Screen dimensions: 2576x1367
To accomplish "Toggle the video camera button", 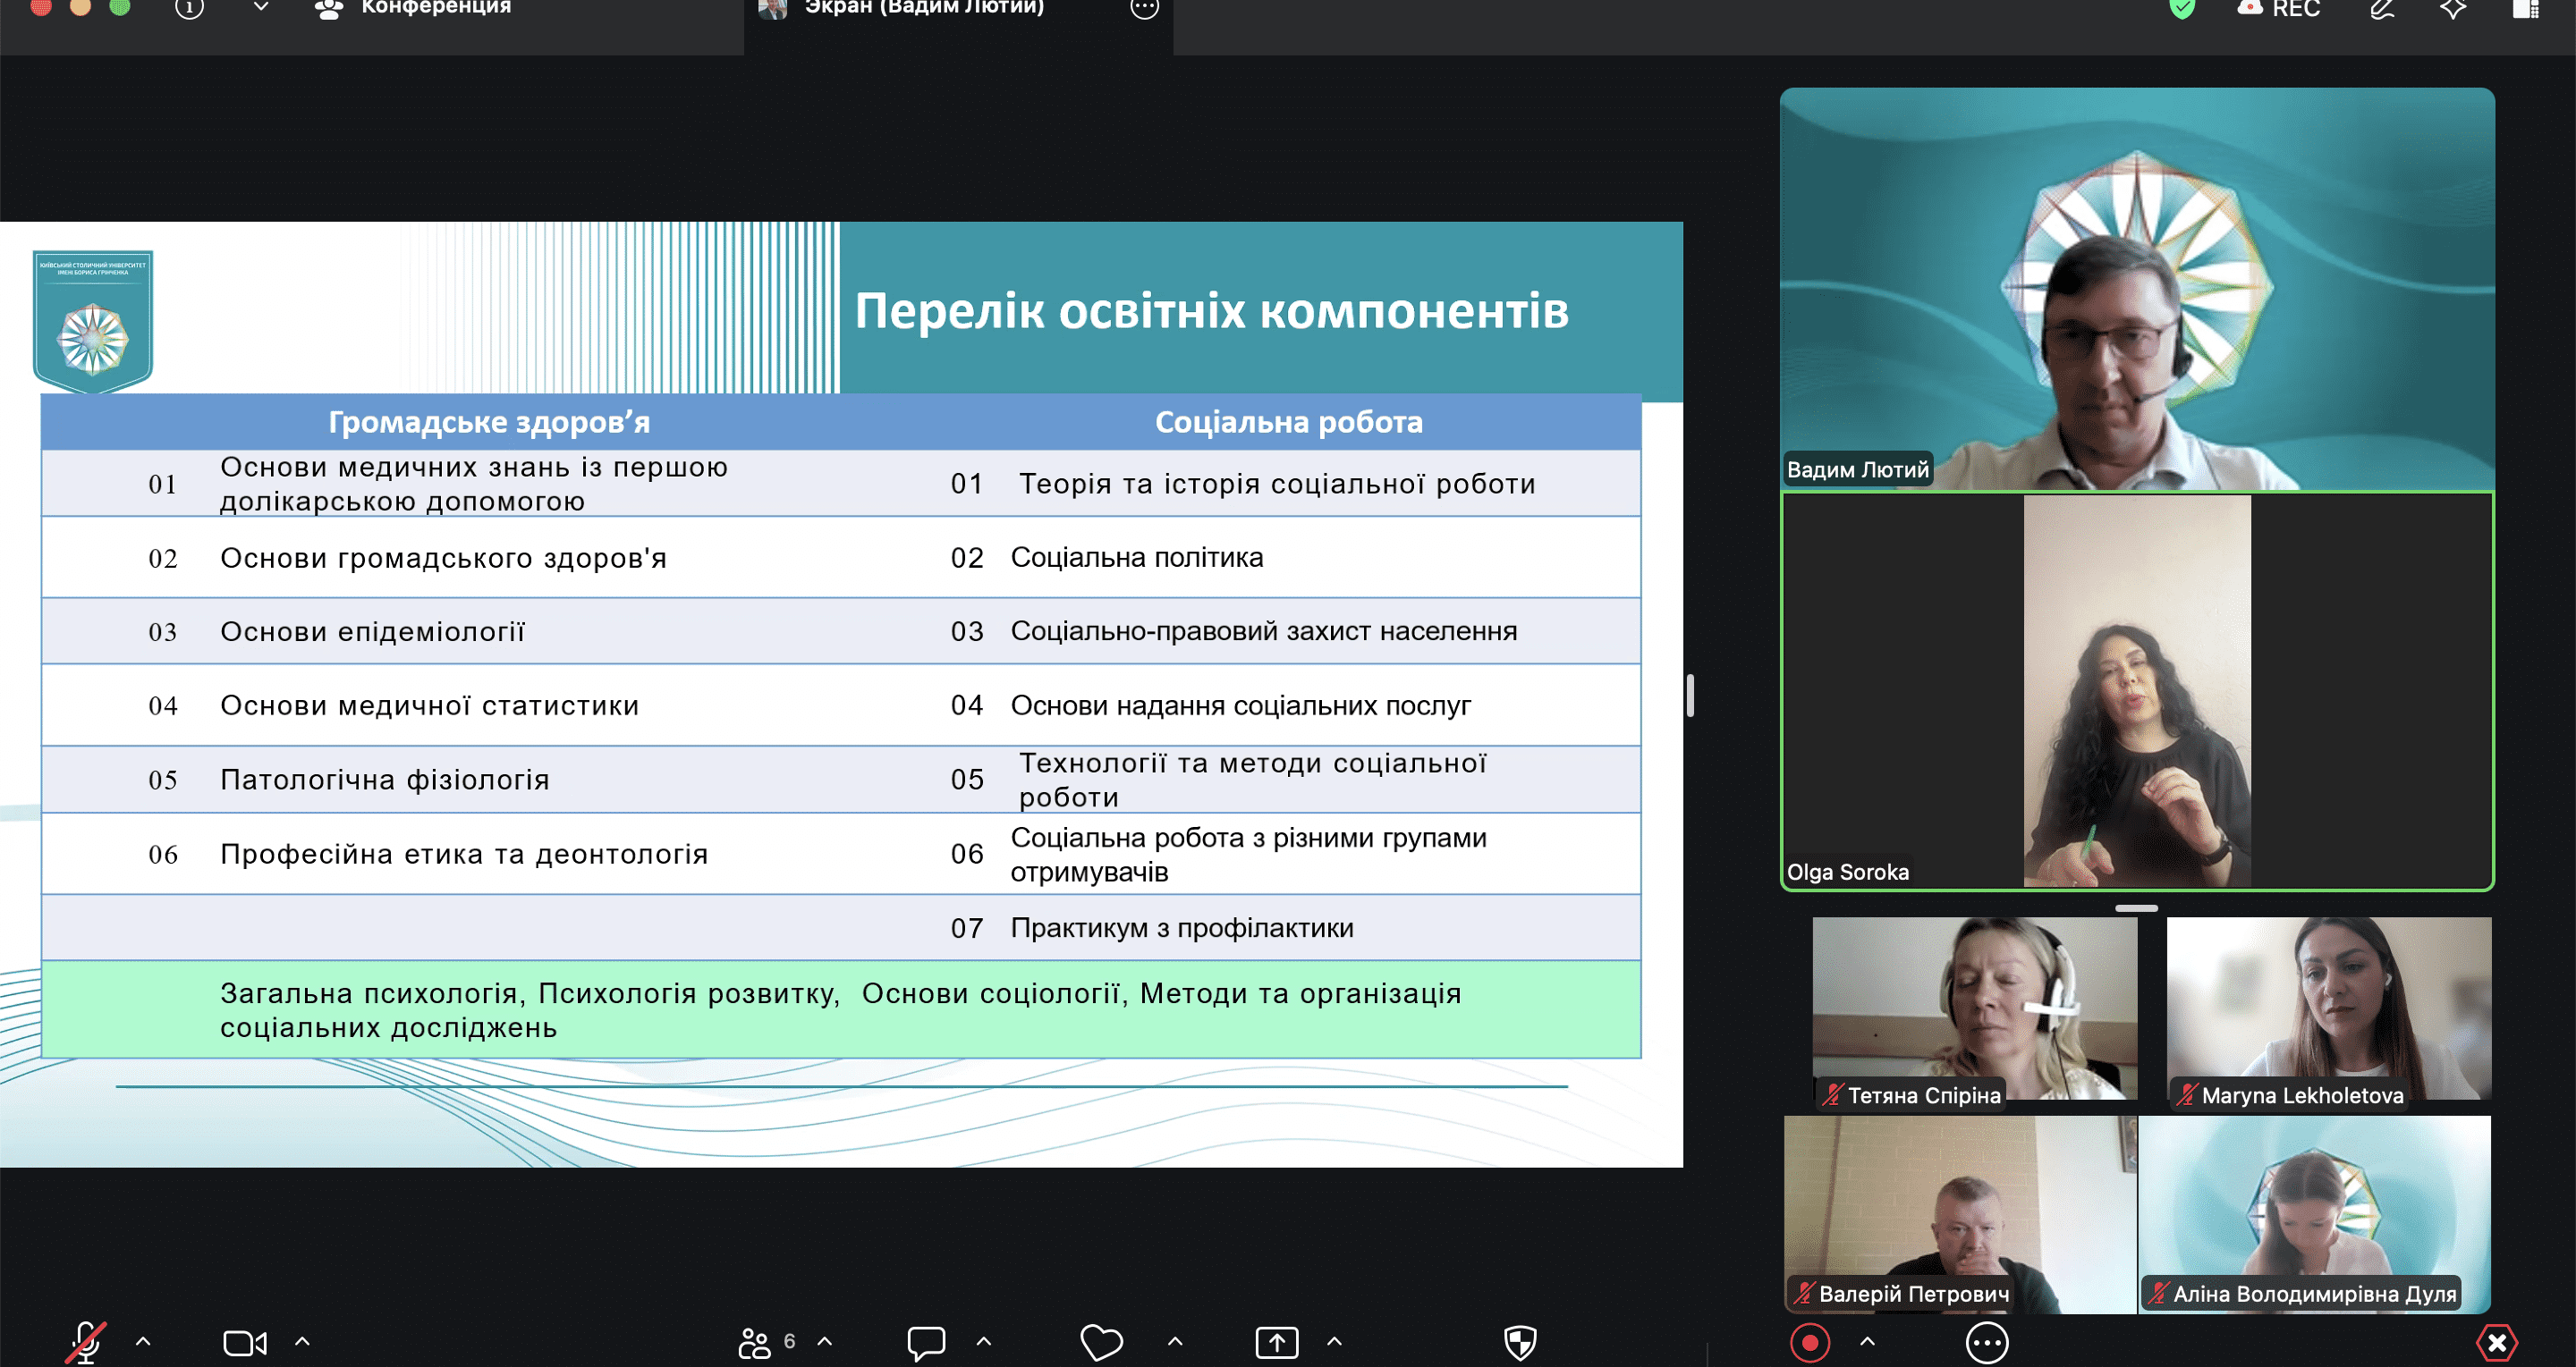I will click(x=245, y=1343).
